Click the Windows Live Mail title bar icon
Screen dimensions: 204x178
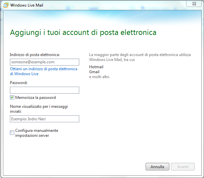click(6, 5)
